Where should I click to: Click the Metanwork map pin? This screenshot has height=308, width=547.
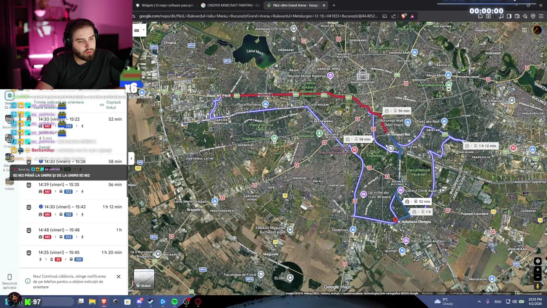point(492,279)
